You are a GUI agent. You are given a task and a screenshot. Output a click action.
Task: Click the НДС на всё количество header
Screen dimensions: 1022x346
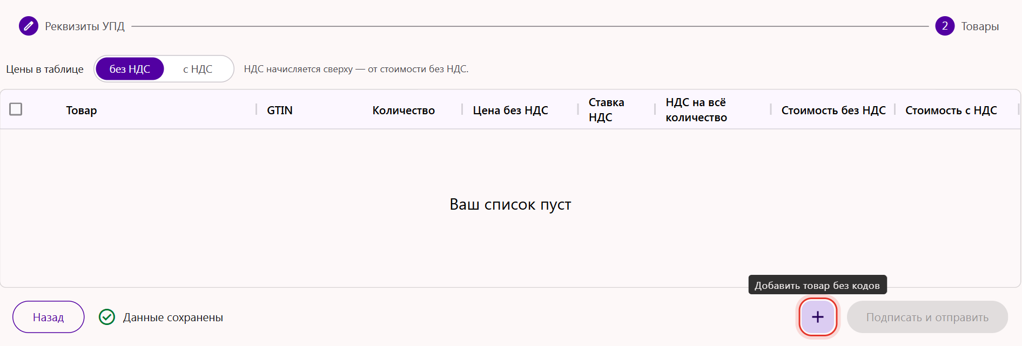[x=696, y=109]
